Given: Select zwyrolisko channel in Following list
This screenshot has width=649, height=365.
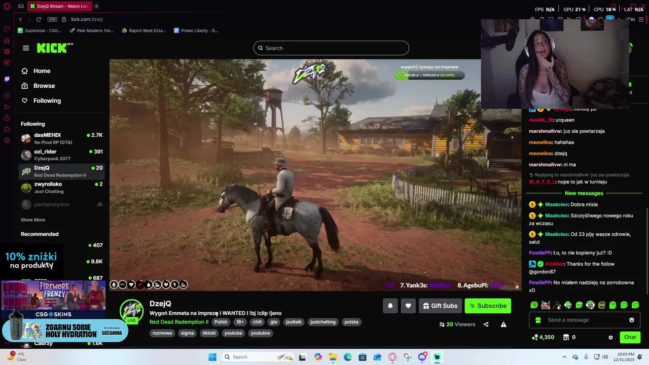Looking at the screenshot, I should [x=62, y=188].
